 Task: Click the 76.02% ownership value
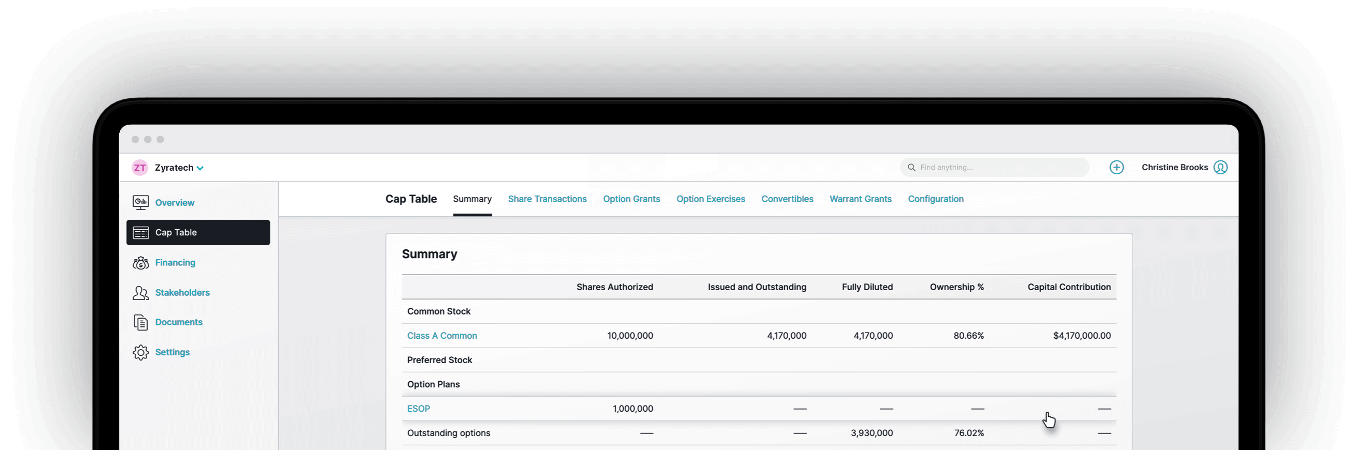coord(968,433)
